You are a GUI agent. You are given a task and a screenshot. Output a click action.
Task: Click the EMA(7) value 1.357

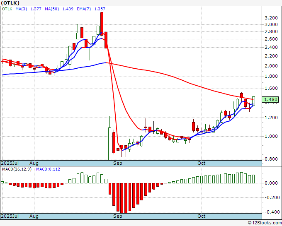coord(100,9)
